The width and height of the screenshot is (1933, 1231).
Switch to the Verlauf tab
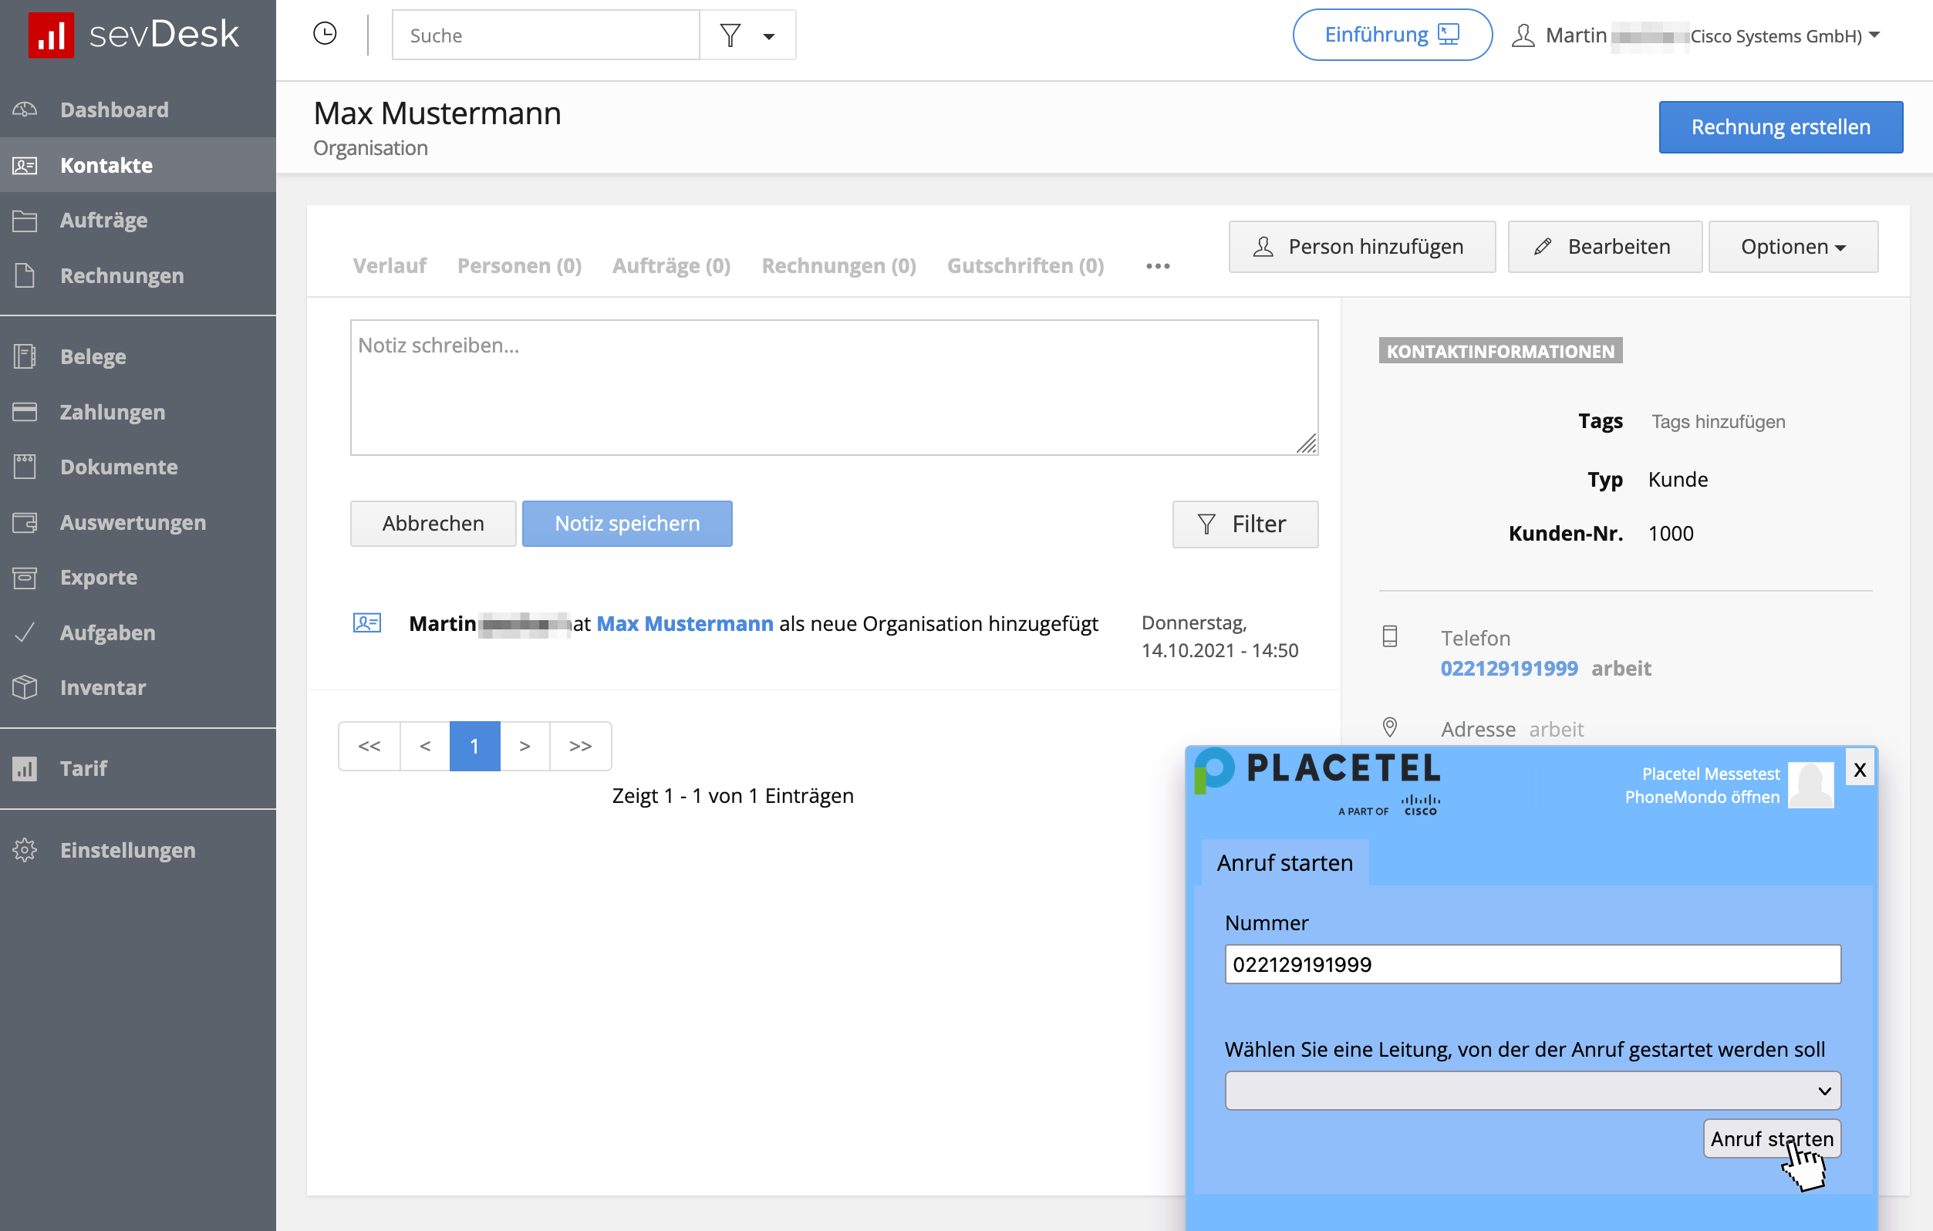pyautogui.click(x=390, y=265)
